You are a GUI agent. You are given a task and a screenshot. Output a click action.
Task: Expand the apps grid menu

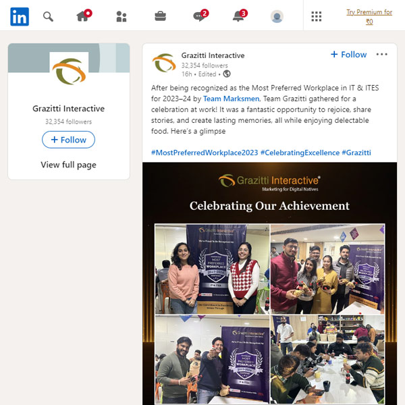pos(317,16)
